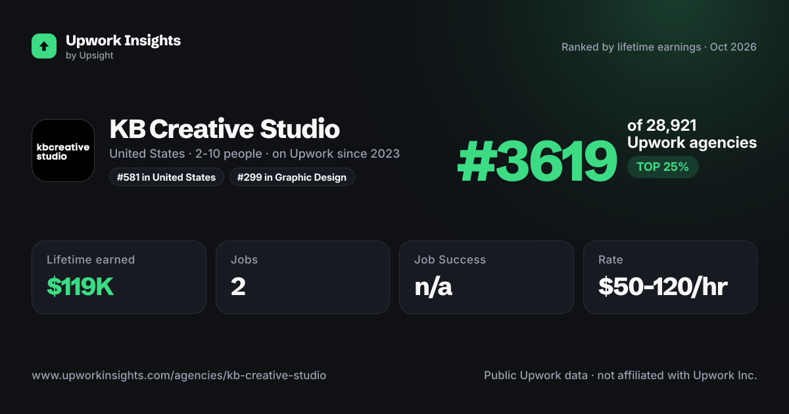
Task: Open the upworkinsights.com agency URL
Action: click(179, 376)
